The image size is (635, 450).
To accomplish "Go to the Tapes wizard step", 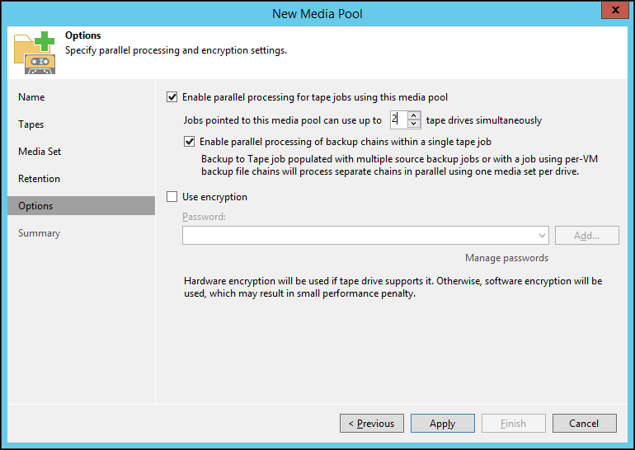I will point(31,124).
